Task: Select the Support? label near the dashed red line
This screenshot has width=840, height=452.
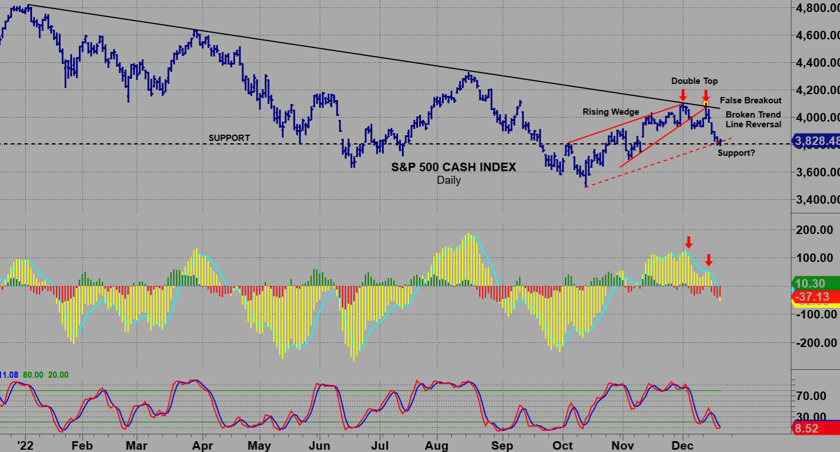Action: click(x=736, y=153)
